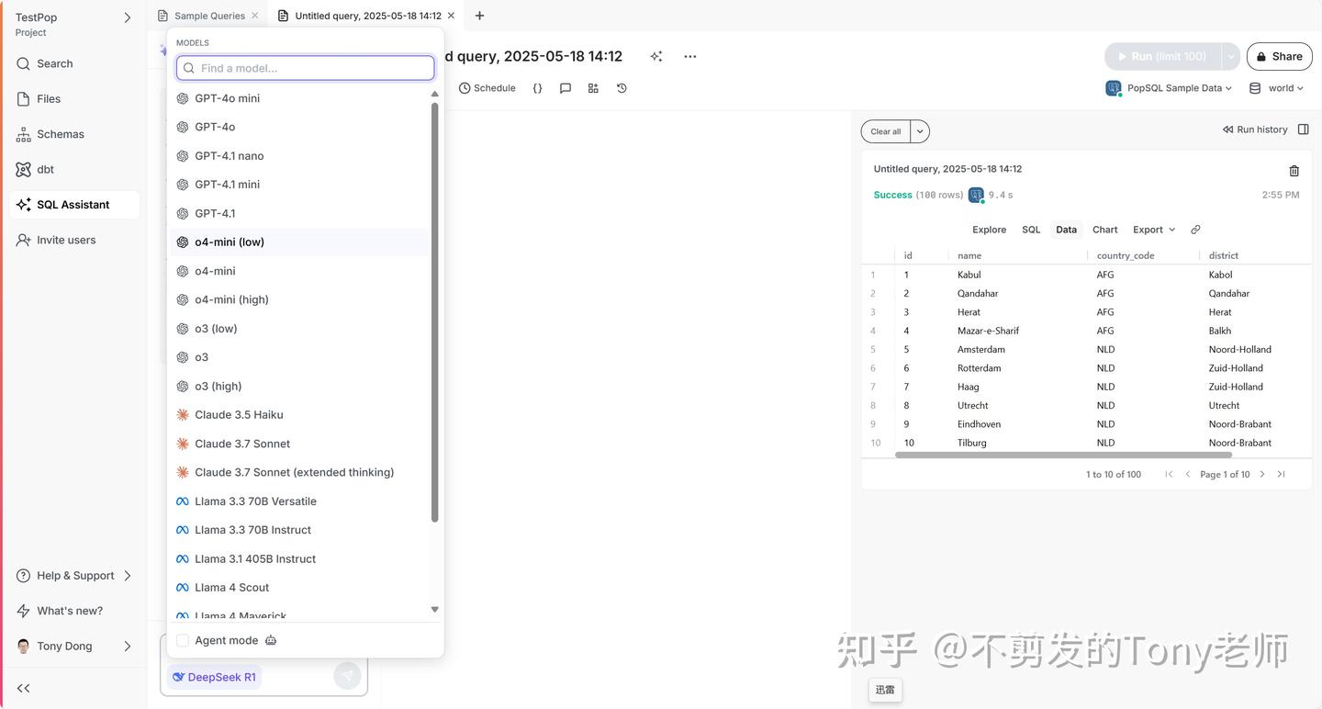Open the SQL Assistant panel

[x=73, y=204]
